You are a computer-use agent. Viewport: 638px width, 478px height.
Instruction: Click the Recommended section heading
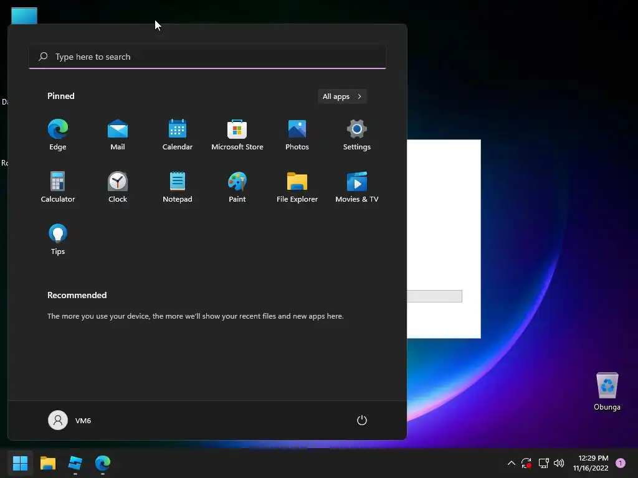click(77, 295)
